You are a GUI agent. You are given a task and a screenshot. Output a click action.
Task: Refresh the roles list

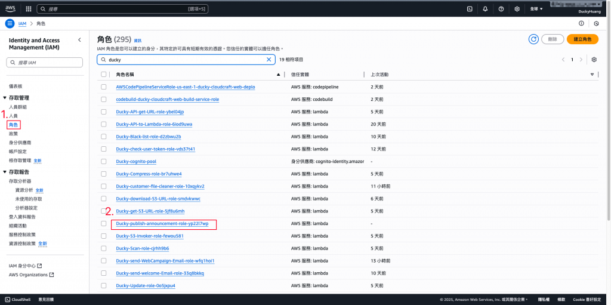533,39
